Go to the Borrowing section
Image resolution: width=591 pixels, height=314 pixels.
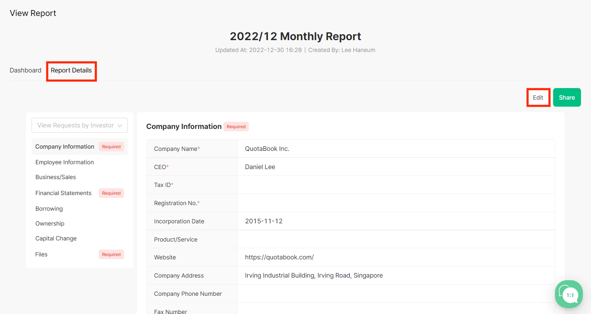click(x=49, y=209)
